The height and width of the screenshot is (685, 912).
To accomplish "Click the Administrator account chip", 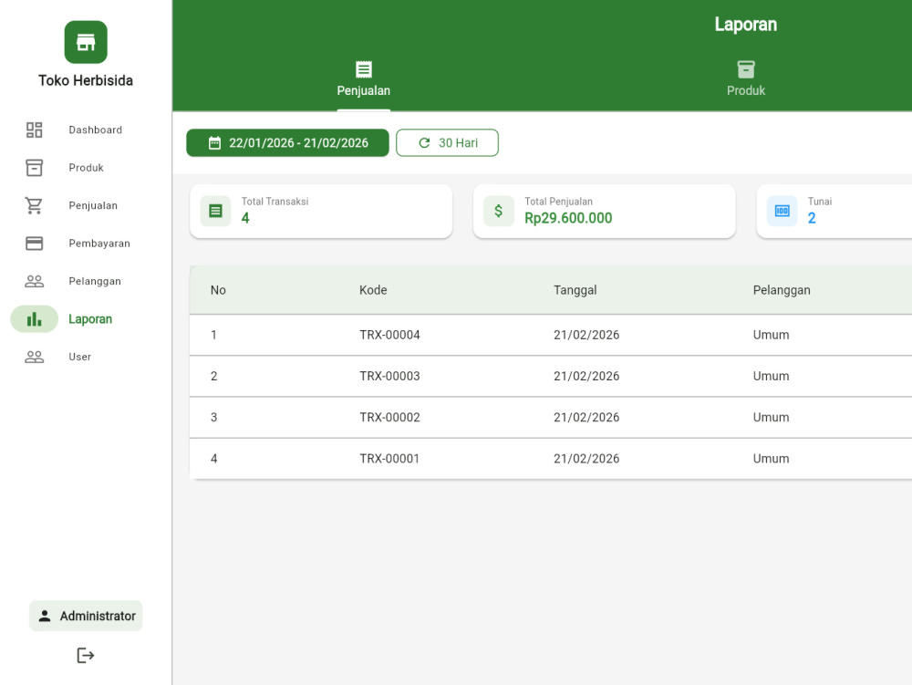I will [86, 616].
